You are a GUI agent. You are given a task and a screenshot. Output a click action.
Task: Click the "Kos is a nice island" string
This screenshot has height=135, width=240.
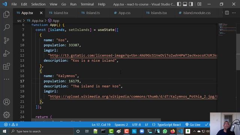[94, 61]
